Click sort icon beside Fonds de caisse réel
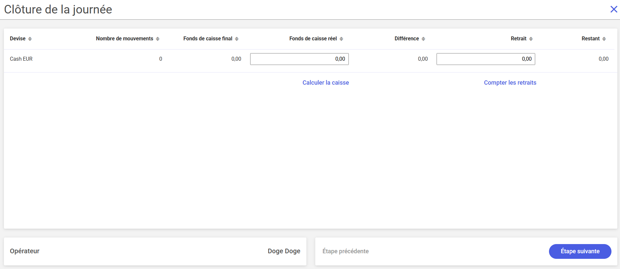Screen dimensions: 620x269 pos(341,39)
